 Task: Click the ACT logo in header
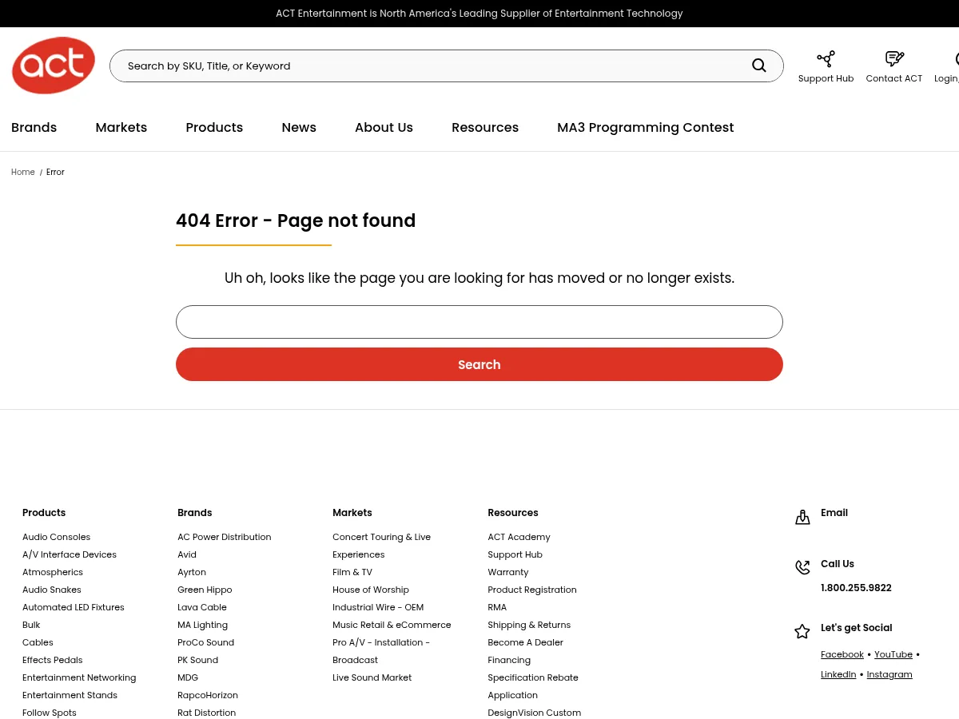click(x=54, y=66)
